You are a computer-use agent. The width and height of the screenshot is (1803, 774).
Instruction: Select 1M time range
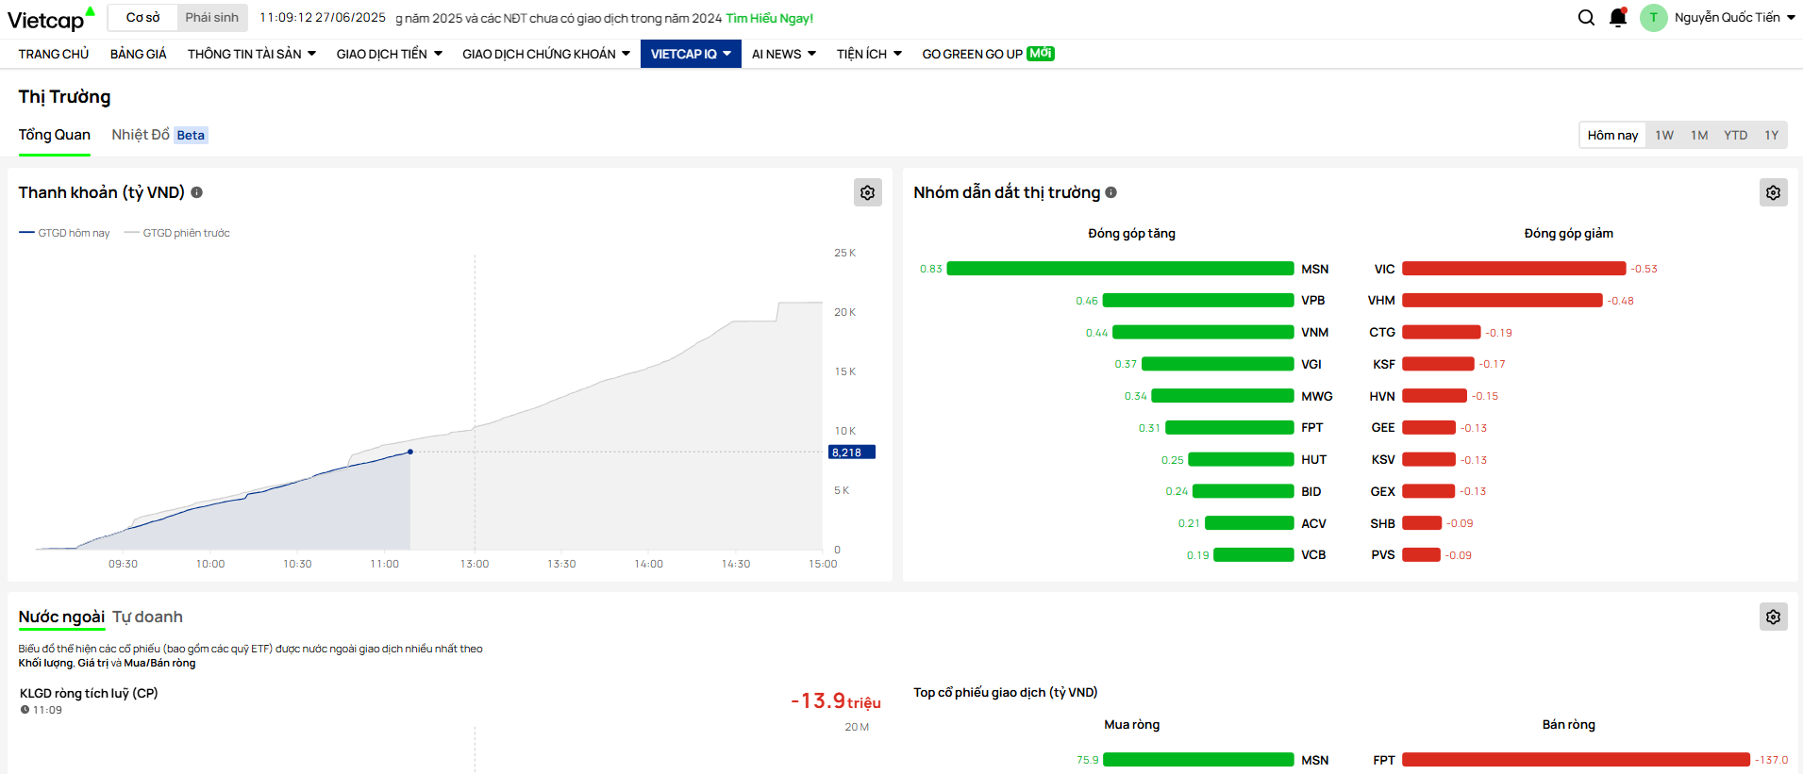1699,135
